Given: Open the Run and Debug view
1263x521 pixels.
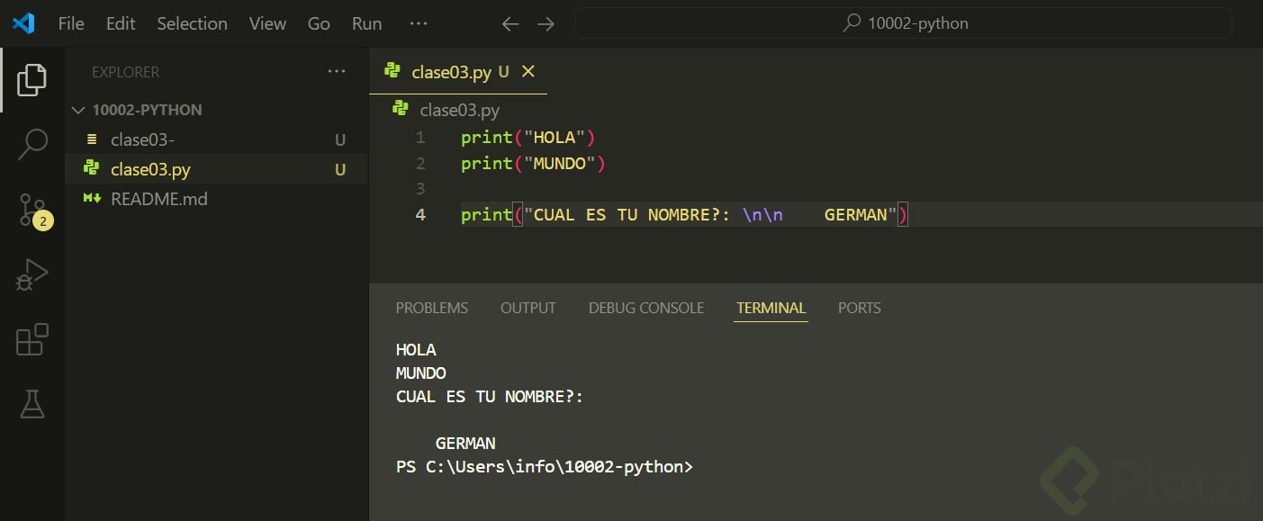Looking at the screenshot, I should pos(32,274).
